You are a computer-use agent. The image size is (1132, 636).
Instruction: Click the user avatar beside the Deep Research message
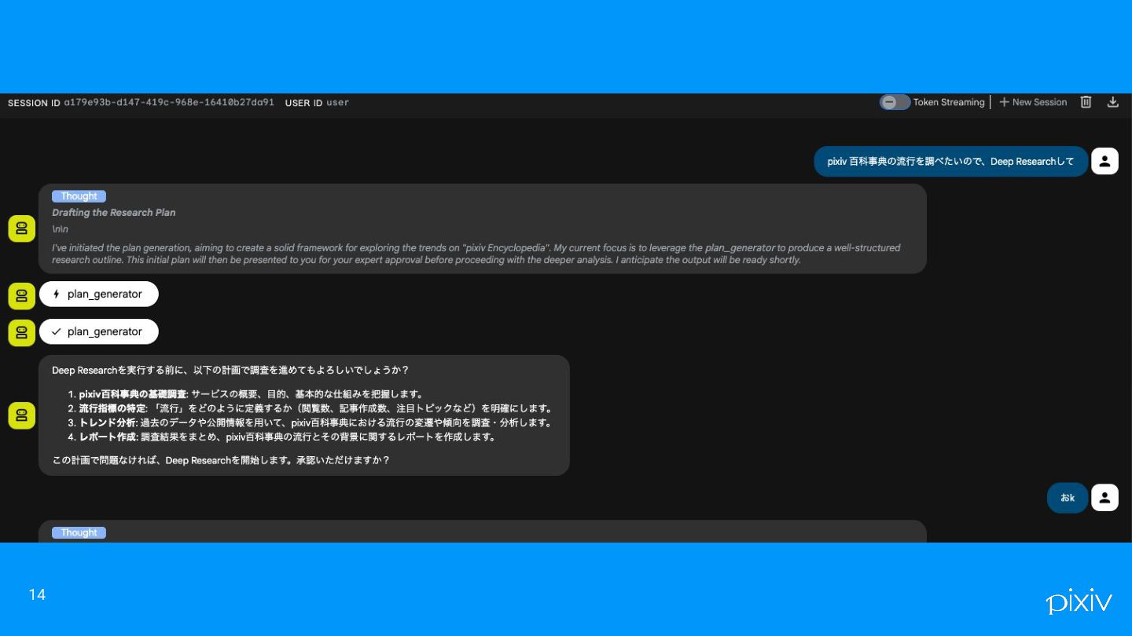tap(1104, 161)
